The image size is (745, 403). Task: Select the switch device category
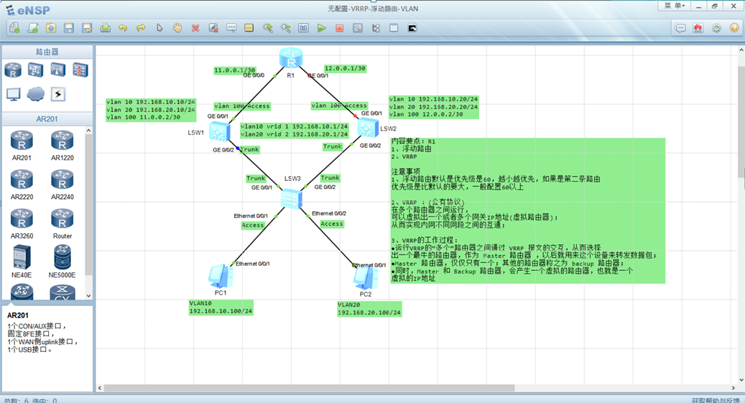click(36, 70)
